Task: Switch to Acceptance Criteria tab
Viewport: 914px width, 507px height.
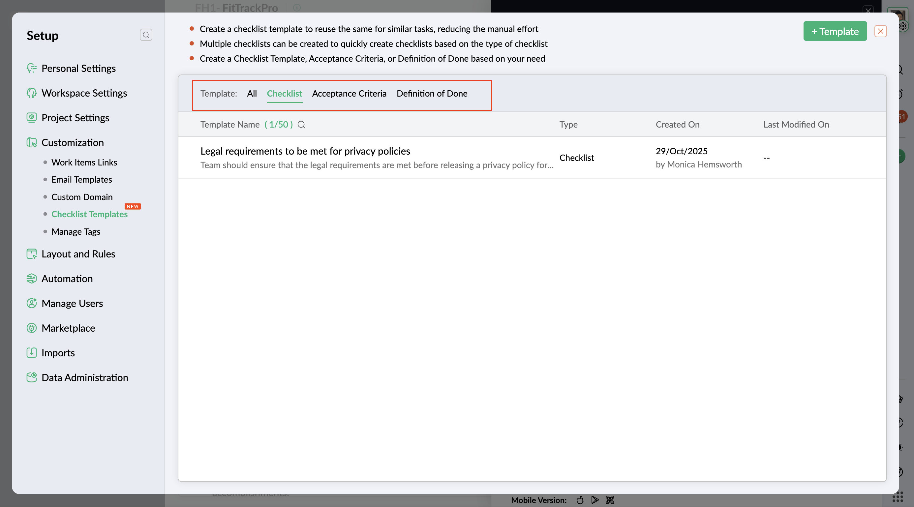Action: pos(349,93)
